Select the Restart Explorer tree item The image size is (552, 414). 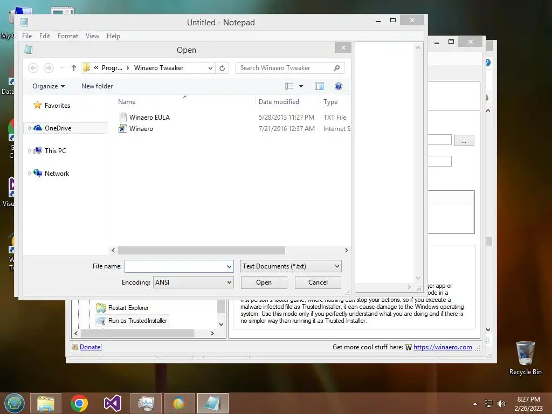coord(128,308)
